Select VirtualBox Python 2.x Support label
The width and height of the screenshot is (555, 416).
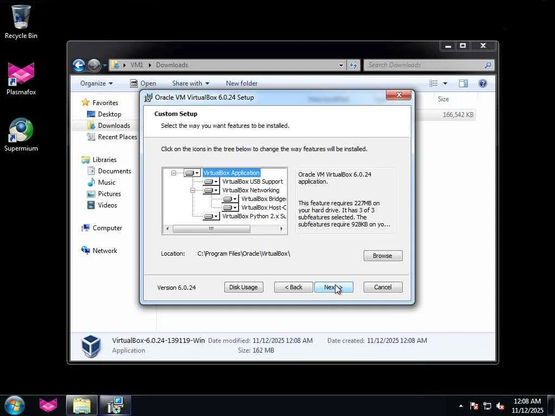pyautogui.click(x=254, y=216)
